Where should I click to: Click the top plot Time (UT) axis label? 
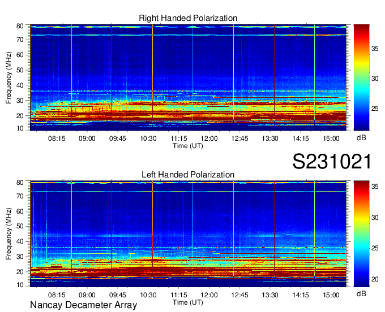pos(188,146)
